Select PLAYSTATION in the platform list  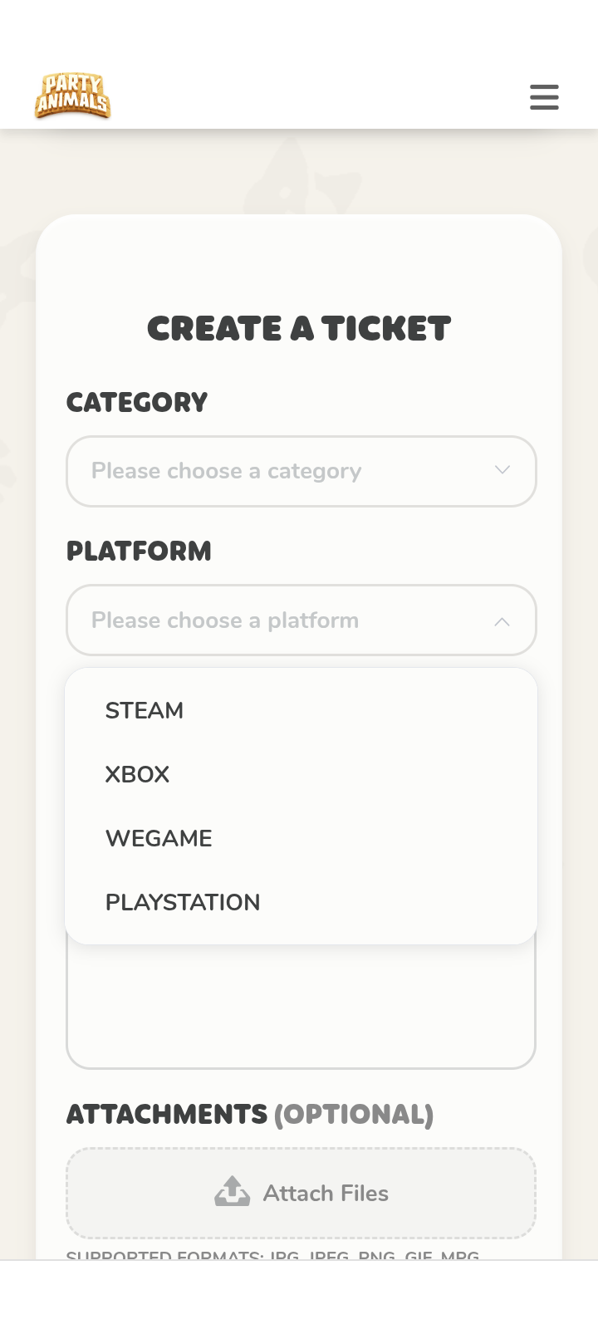point(183,903)
